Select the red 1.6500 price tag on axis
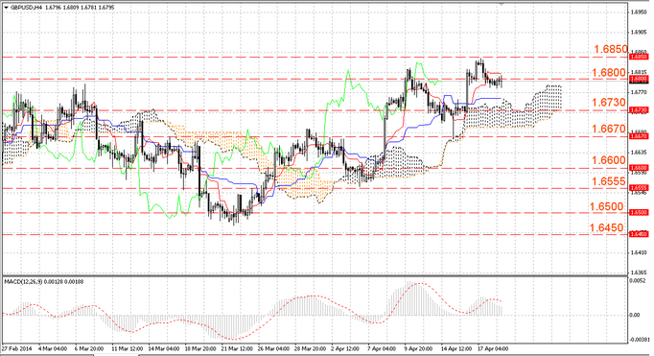Screen dimensions: 654x356 pos(639,212)
